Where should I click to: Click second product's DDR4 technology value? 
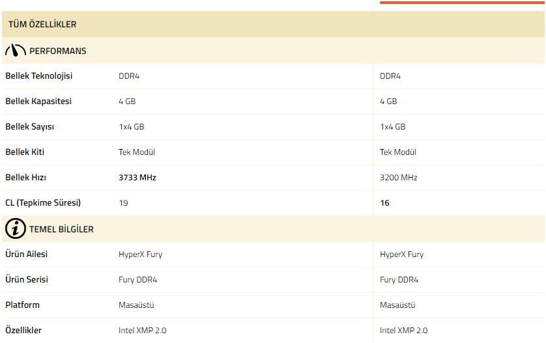[390, 76]
